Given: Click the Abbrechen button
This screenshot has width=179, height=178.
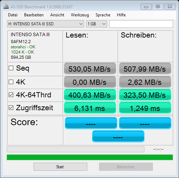Looking at the screenshot, I should pos(126,167).
